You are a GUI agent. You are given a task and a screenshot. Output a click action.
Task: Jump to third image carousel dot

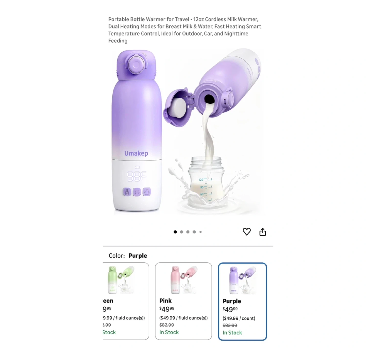[x=188, y=232]
